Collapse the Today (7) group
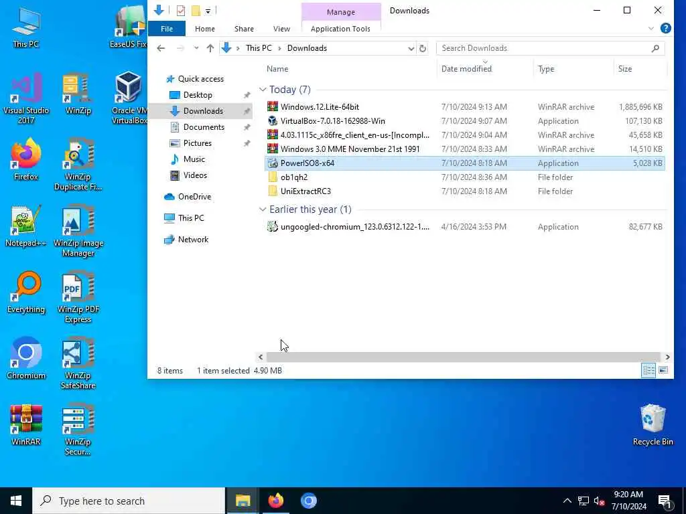The width and height of the screenshot is (686, 514). click(263, 90)
